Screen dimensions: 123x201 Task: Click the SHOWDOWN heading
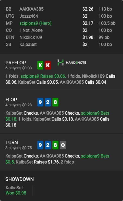pyautogui.click(x=19, y=179)
